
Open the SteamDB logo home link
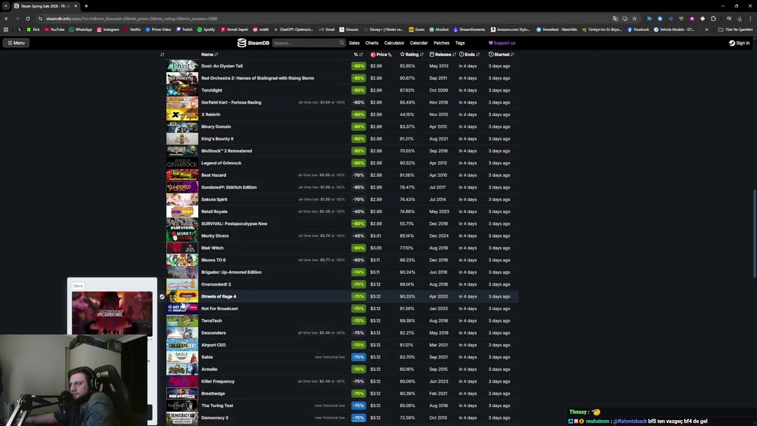(x=253, y=43)
